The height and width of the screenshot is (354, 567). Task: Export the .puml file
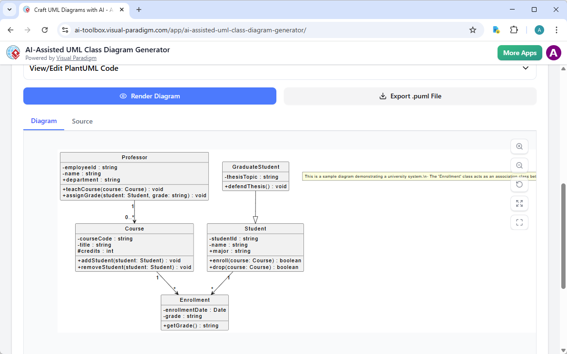pos(410,96)
